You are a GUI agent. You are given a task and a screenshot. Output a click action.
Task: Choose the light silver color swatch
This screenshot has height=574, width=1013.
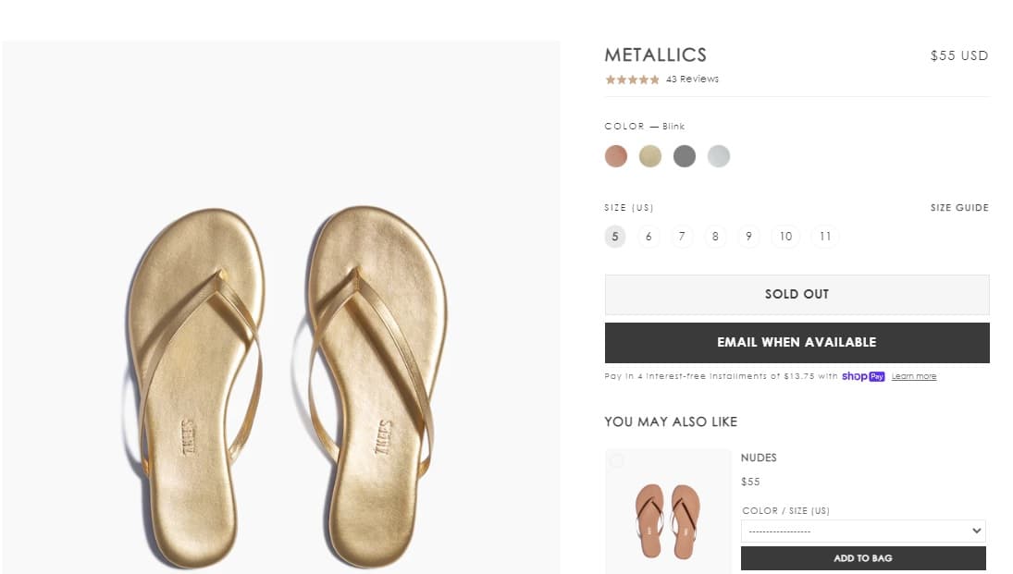point(719,156)
